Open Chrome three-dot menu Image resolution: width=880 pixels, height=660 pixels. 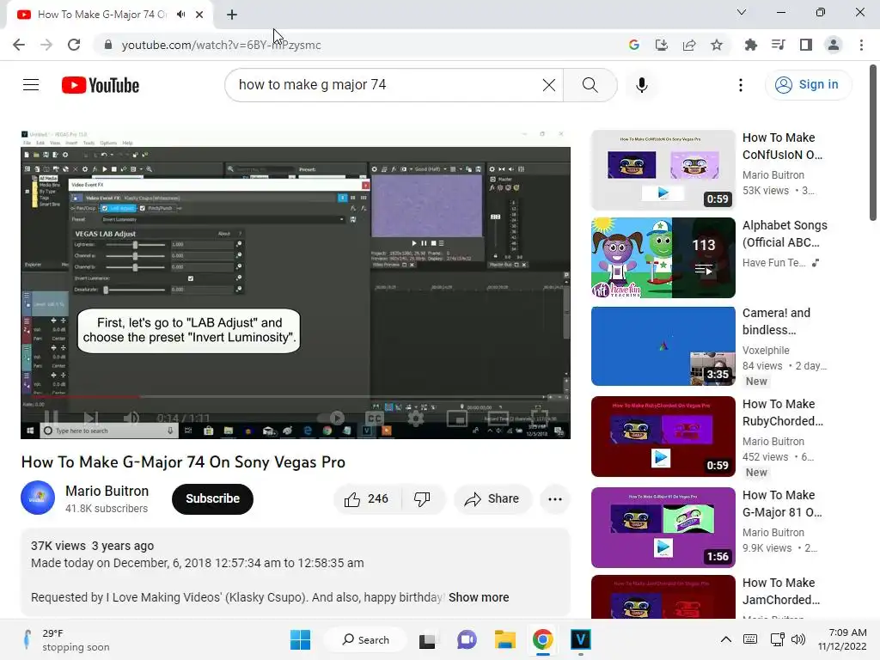click(861, 45)
